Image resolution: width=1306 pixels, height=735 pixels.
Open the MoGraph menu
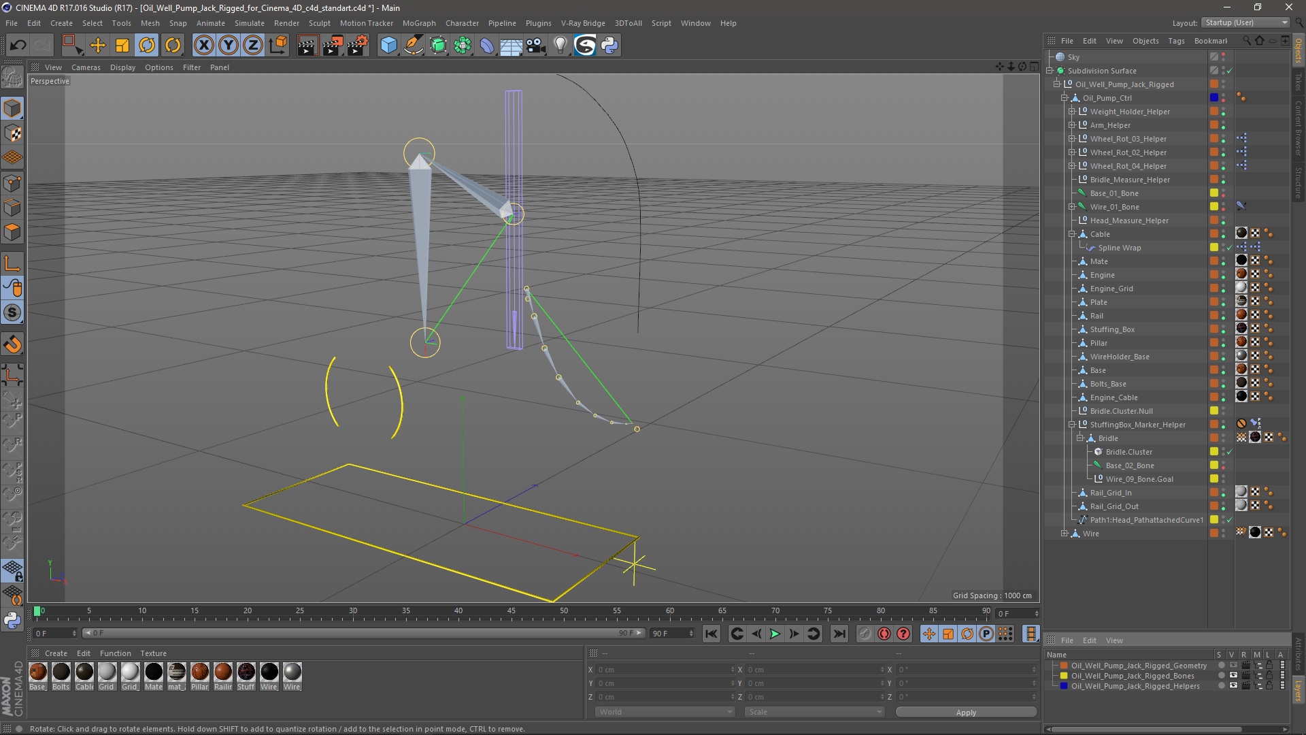(418, 23)
